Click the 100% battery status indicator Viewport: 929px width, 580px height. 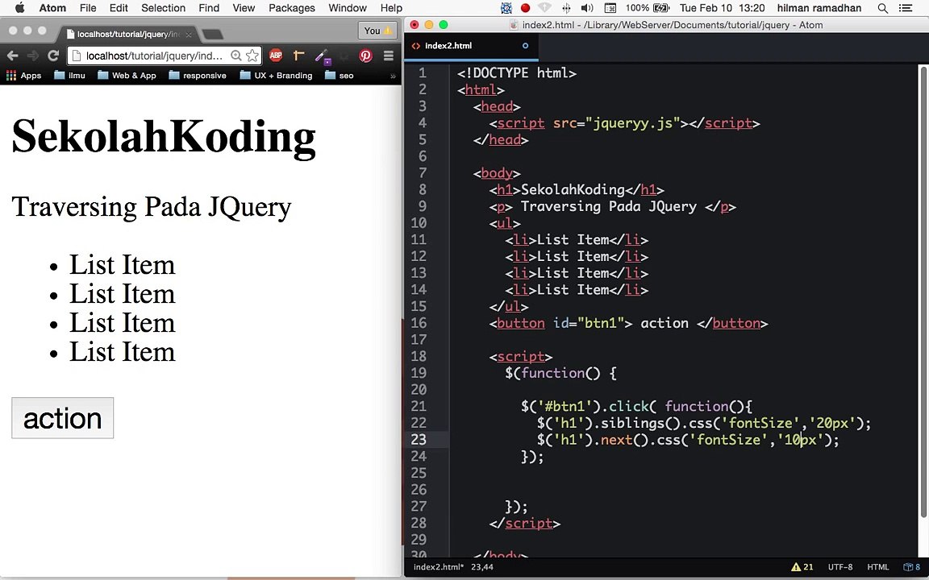647,8
